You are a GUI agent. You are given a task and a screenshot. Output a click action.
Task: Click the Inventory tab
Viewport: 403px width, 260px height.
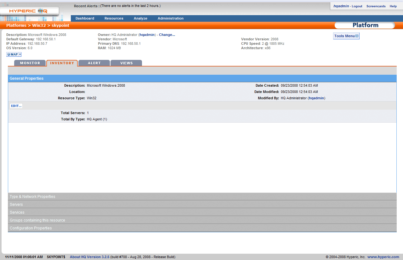point(62,63)
